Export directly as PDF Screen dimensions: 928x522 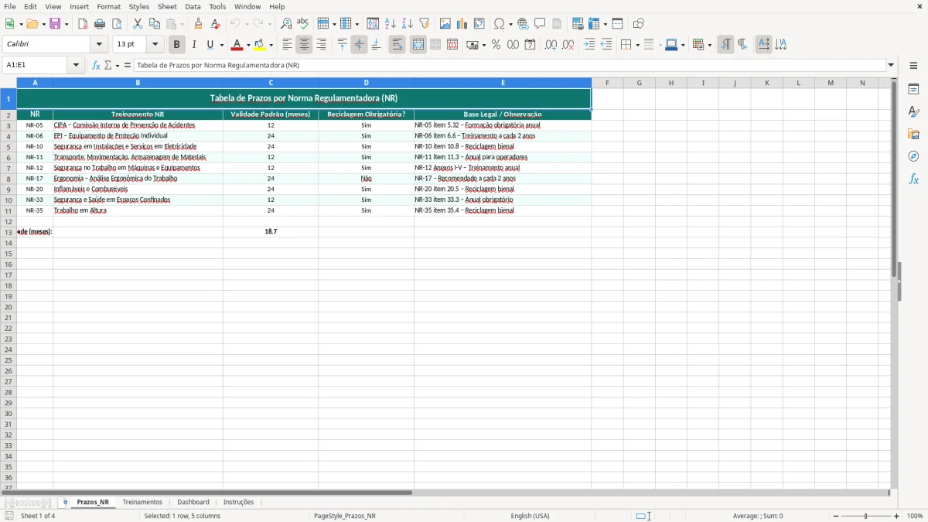[83, 24]
